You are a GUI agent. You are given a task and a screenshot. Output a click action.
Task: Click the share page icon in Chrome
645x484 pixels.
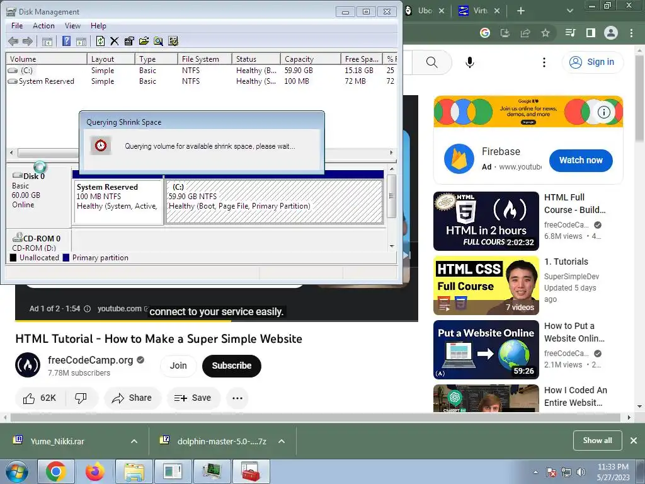[x=525, y=33]
